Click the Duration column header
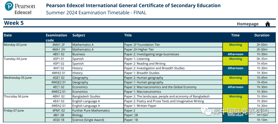278x124 pixels. tap(262, 35)
